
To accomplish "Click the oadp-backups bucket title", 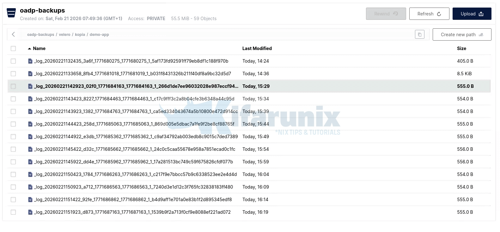I will [x=42, y=10].
